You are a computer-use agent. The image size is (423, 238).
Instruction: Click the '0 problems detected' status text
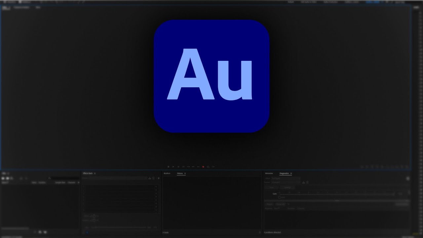(x=273, y=232)
